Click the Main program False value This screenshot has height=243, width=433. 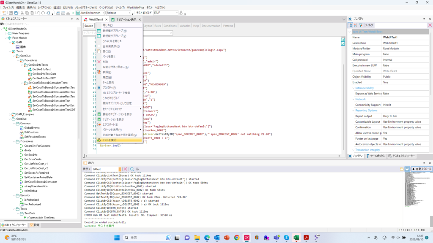click(405, 54)
